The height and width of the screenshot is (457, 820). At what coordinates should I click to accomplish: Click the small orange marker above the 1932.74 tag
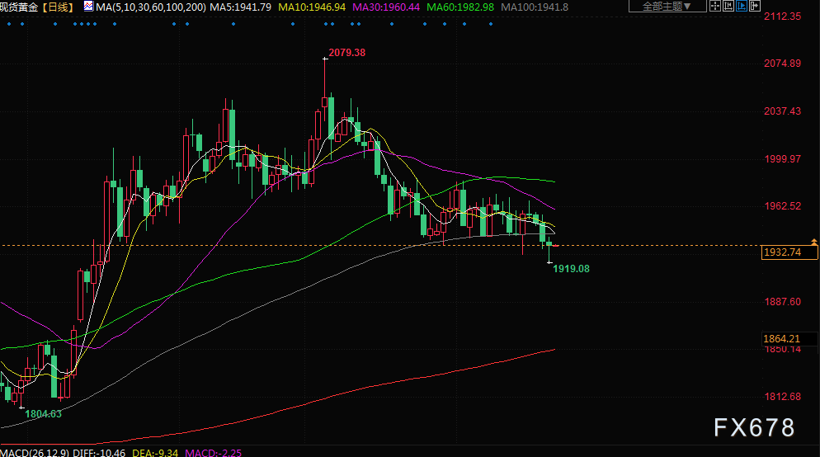click(x=814, y=242)
